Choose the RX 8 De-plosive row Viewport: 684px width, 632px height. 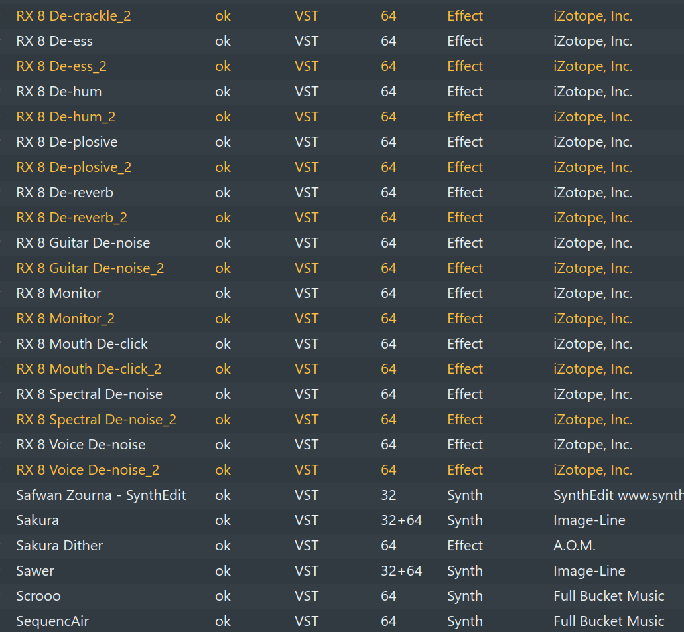(x=67, y=142)
